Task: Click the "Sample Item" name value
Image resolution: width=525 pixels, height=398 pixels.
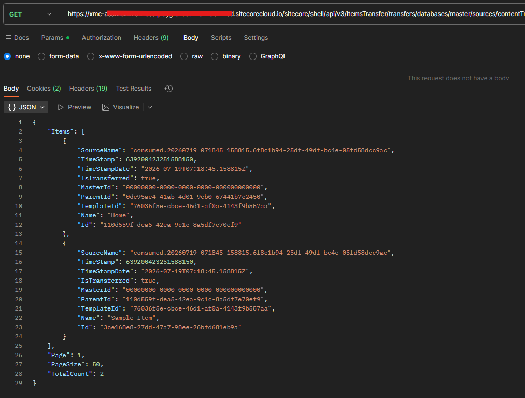Action: click(131, 318)
